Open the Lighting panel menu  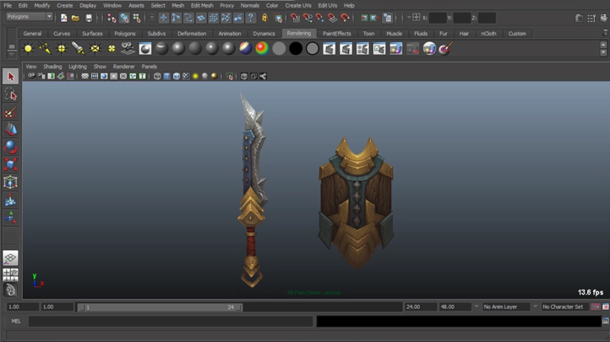tap(78, 67)
